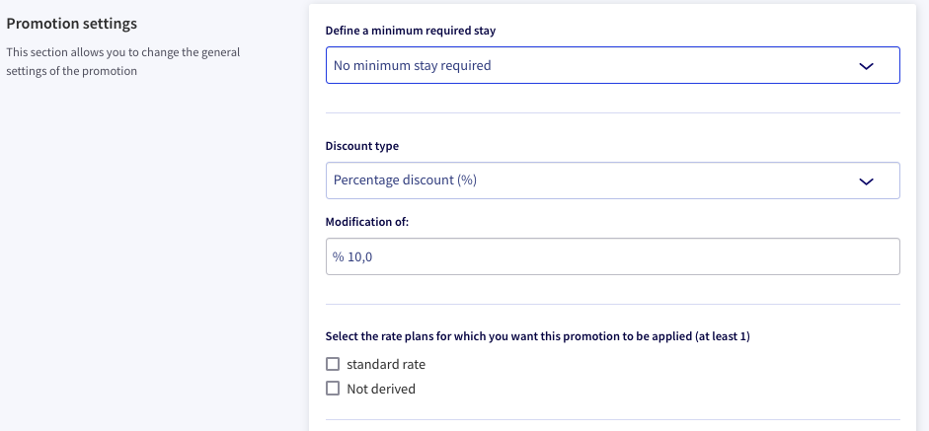929x431 pixels.
Task: Tick the 'standard rate' checkbox
Action: coord(333,364)
